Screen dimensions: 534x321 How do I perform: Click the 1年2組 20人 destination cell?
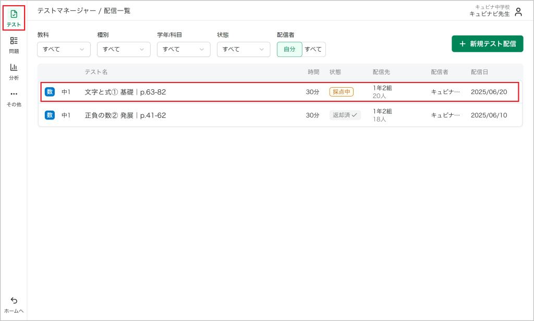pos(382,92)
